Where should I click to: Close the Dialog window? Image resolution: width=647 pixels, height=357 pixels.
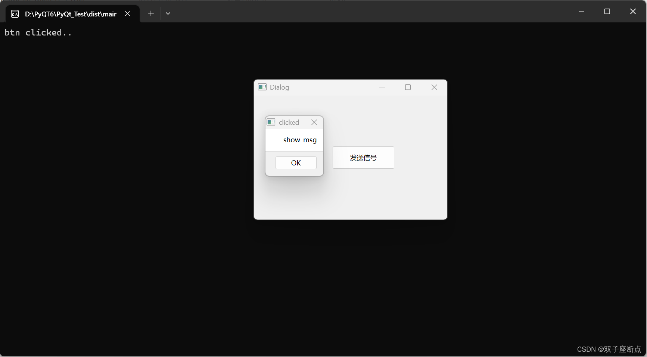[434, 87]
